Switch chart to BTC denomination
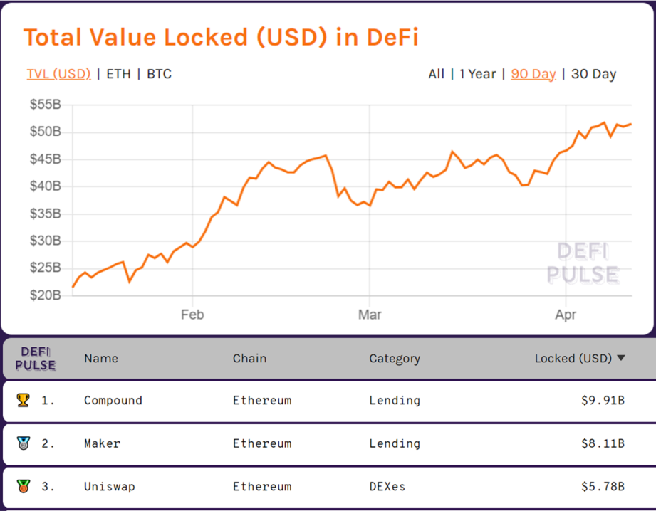 tap(159, 74)
